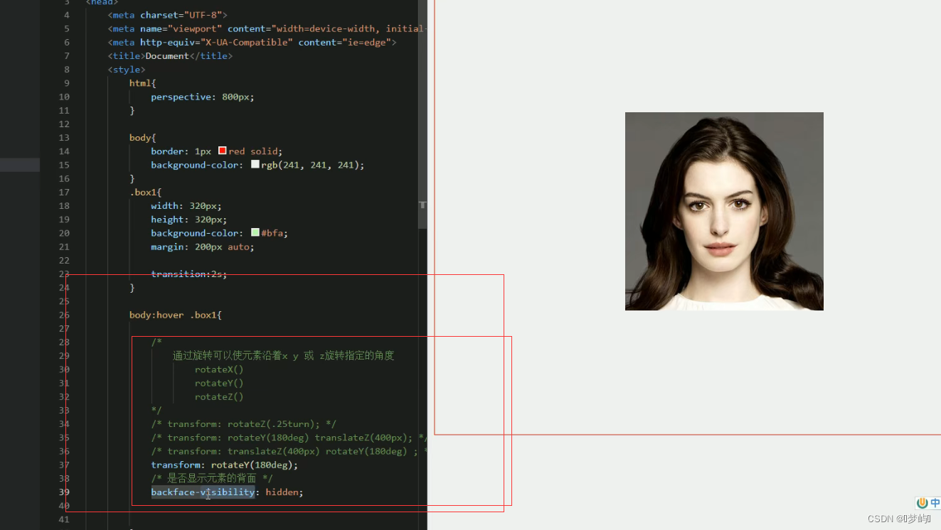Click red color preview box beside 'red solid'

pyautogui.click(x=223, y=151)
